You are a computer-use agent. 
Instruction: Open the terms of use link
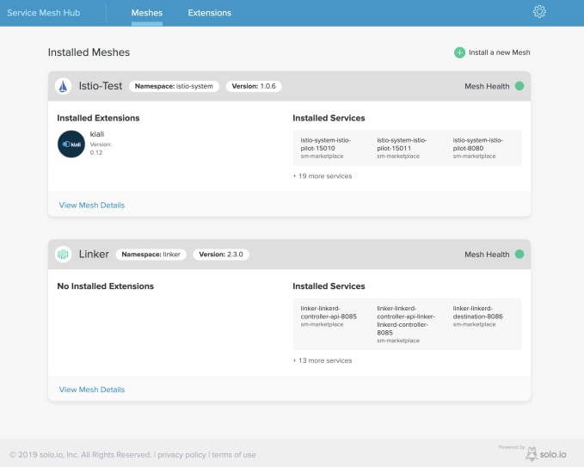[234, 455]
